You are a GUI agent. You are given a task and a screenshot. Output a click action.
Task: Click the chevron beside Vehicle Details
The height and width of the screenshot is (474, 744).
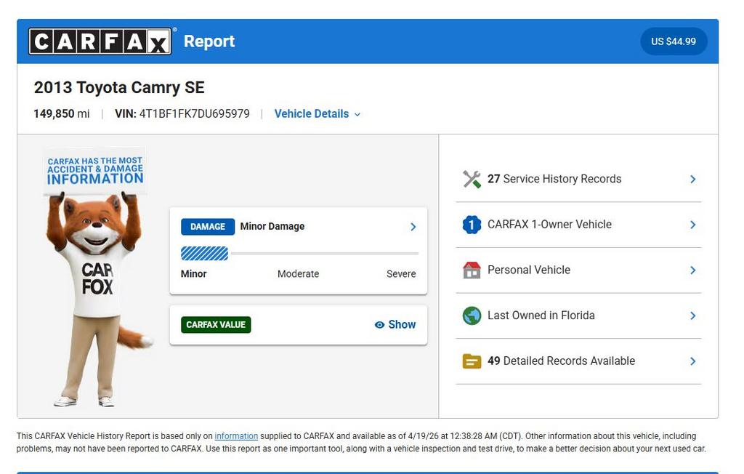point(357,114)
